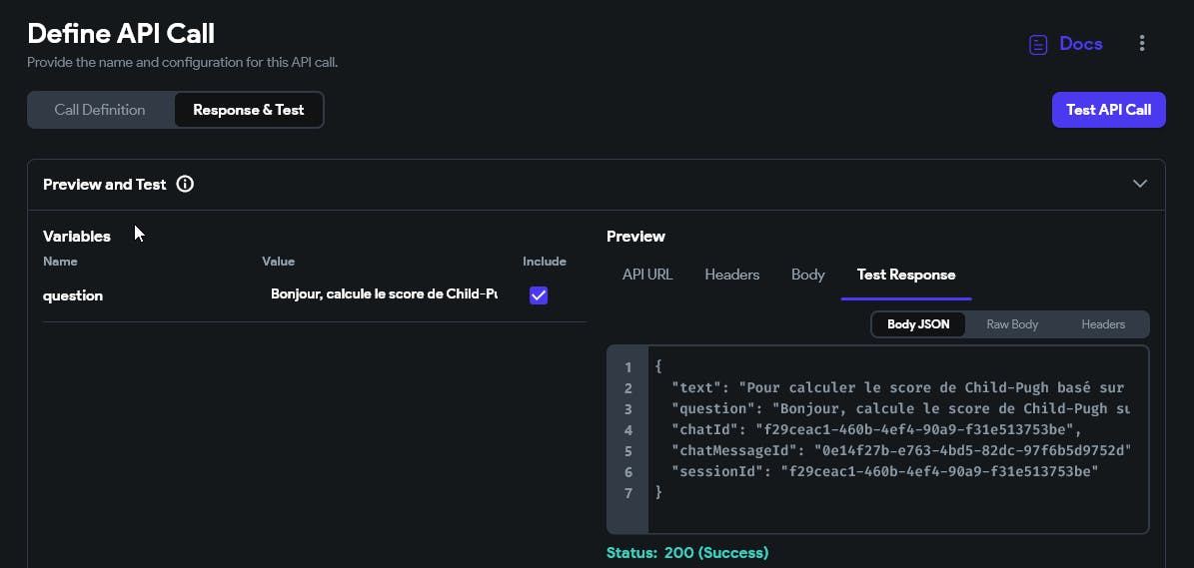Viewport: 1194px width, 568px height.
Task: Open the Headers preview tab
Action: pos(732,275)
